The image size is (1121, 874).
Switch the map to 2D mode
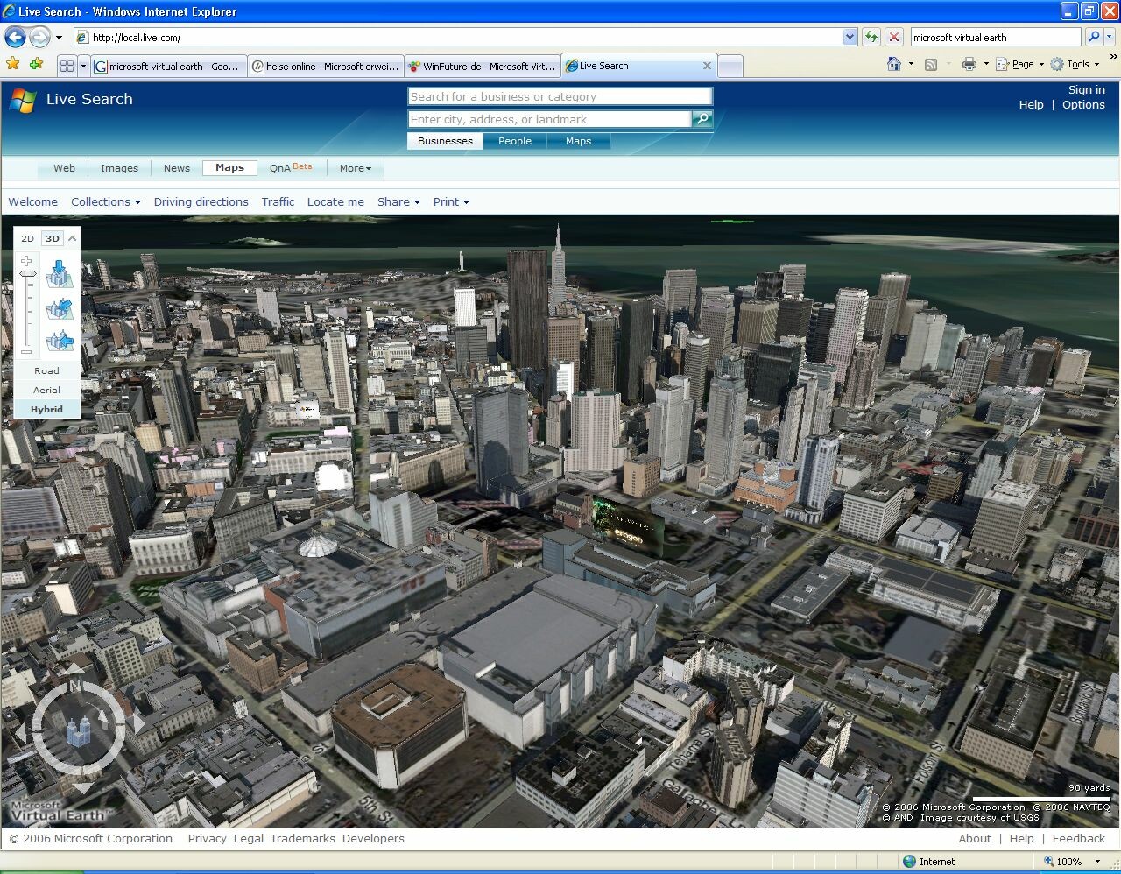[x=27, y=238]
